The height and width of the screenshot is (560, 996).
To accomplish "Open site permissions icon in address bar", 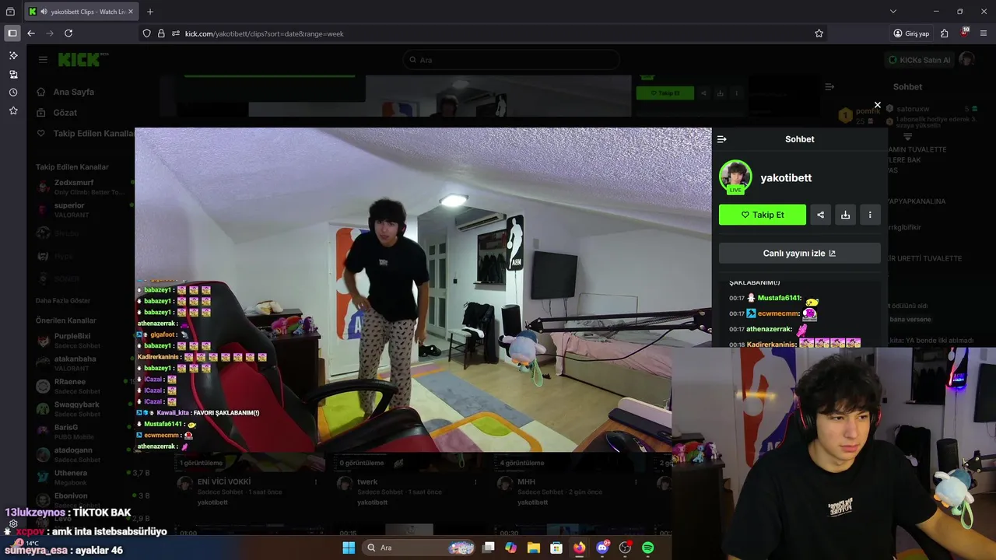I will tap(176, 33).
